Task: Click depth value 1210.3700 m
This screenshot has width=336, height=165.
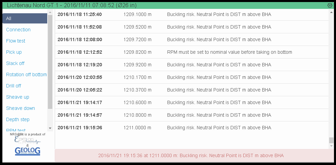Action: 137,90
